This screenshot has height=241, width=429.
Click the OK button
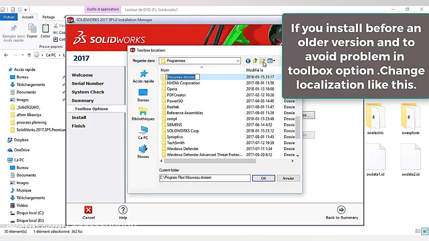pyautogui.click(x=263, y=178)
